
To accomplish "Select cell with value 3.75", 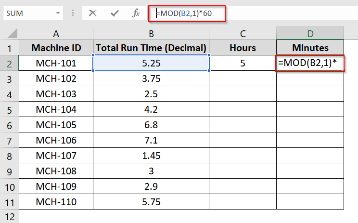I will click(x=151, y=79).
